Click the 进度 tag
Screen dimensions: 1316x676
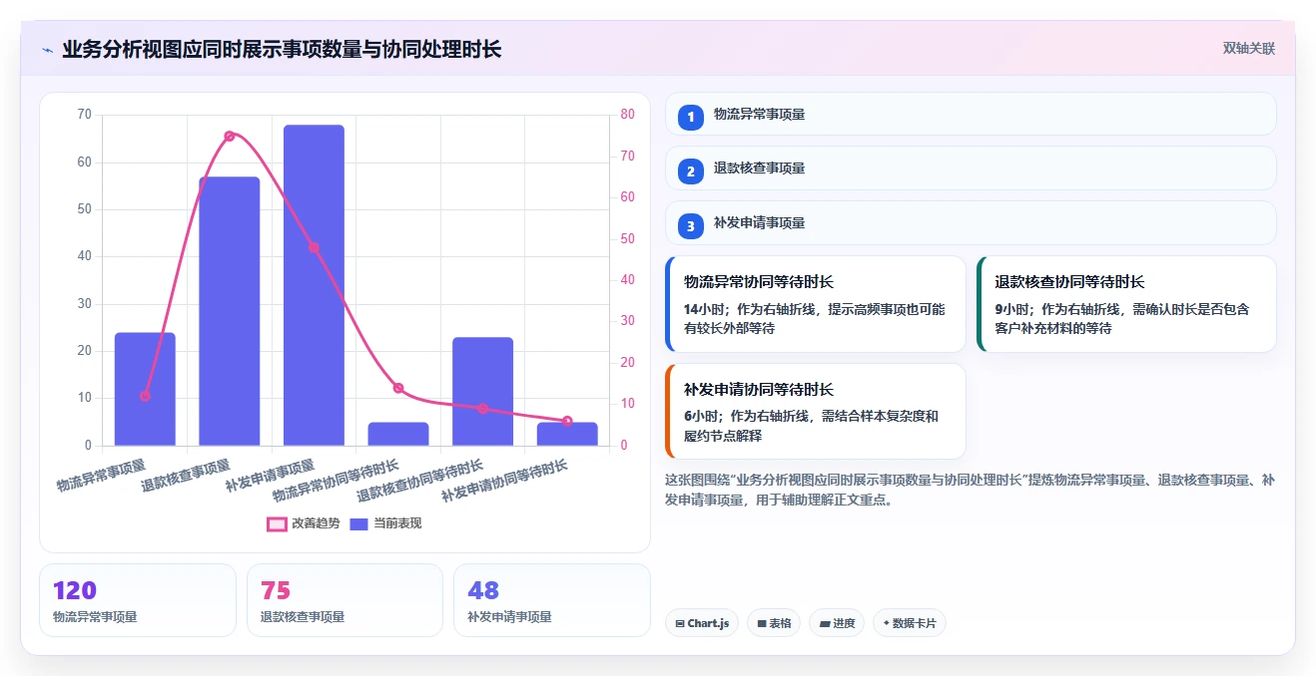837,623
